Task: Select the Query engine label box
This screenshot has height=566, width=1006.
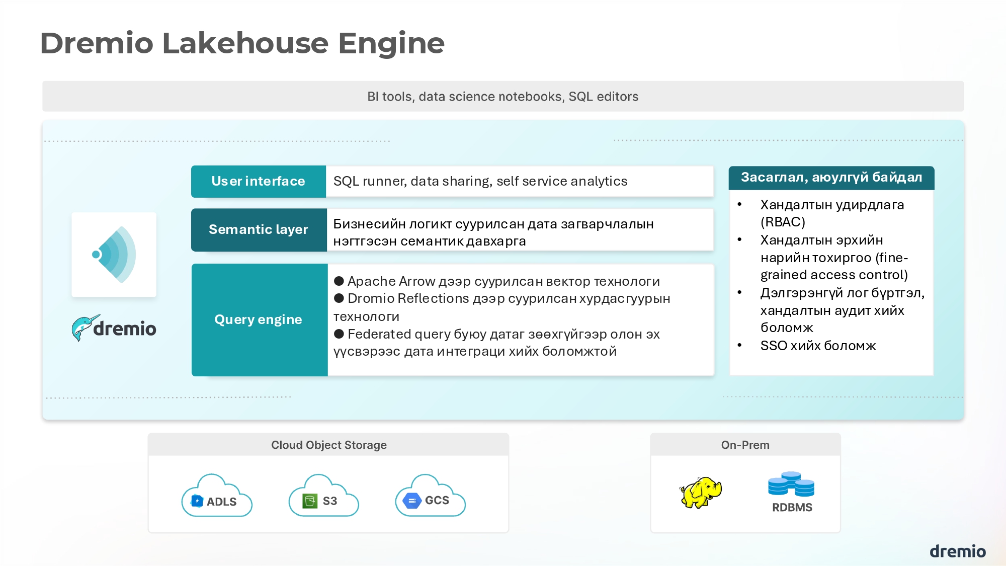Action: tap(259, 319)
